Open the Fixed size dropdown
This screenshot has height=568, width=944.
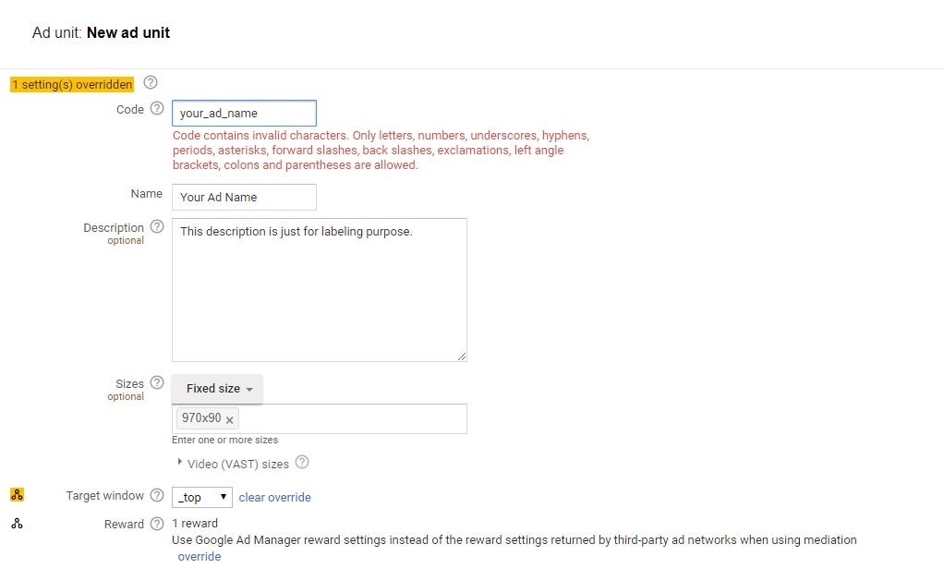217,389
